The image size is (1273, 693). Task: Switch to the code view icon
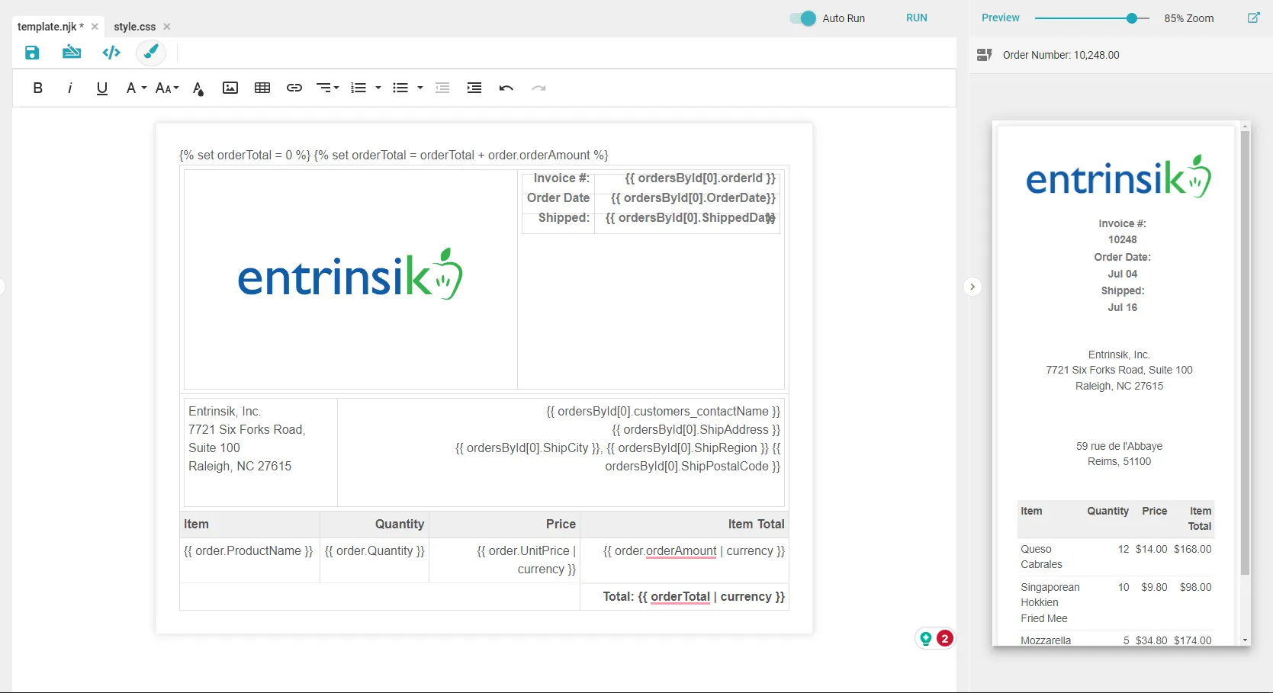[111, 53]
